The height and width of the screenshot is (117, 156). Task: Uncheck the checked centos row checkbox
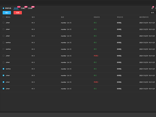[3, 69]
